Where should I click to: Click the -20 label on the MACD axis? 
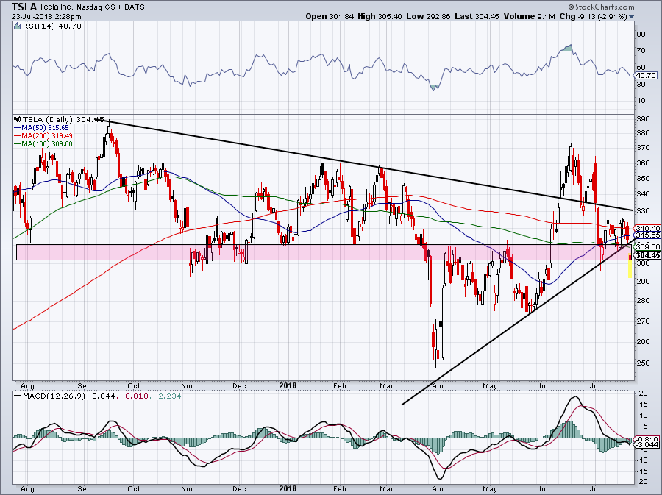[641, 482]
